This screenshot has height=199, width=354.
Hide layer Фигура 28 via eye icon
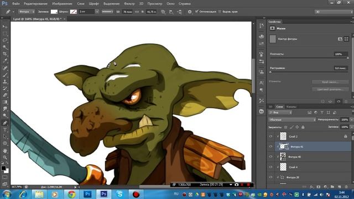coord(270,177)
